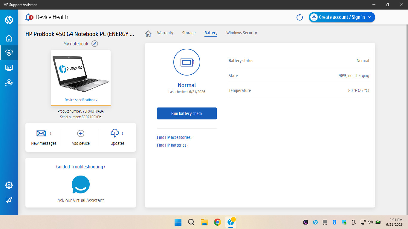Select the Device Health heart icon in sidebar
This screenshot has height=229, width=408.
coord(9,53)
